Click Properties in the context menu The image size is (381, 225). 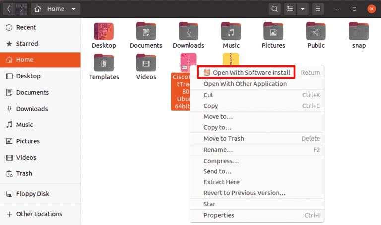[219, 215]
